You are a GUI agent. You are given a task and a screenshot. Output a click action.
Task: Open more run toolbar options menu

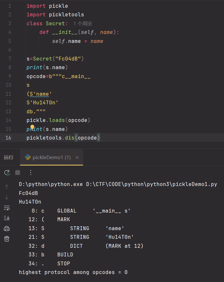point(31,173)
